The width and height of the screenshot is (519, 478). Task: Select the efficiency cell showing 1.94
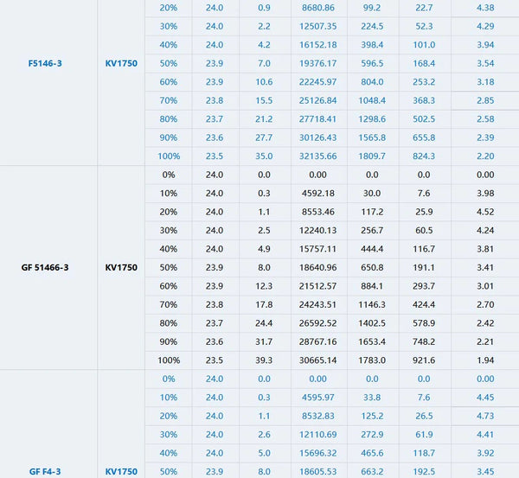[x=486, y=360]
